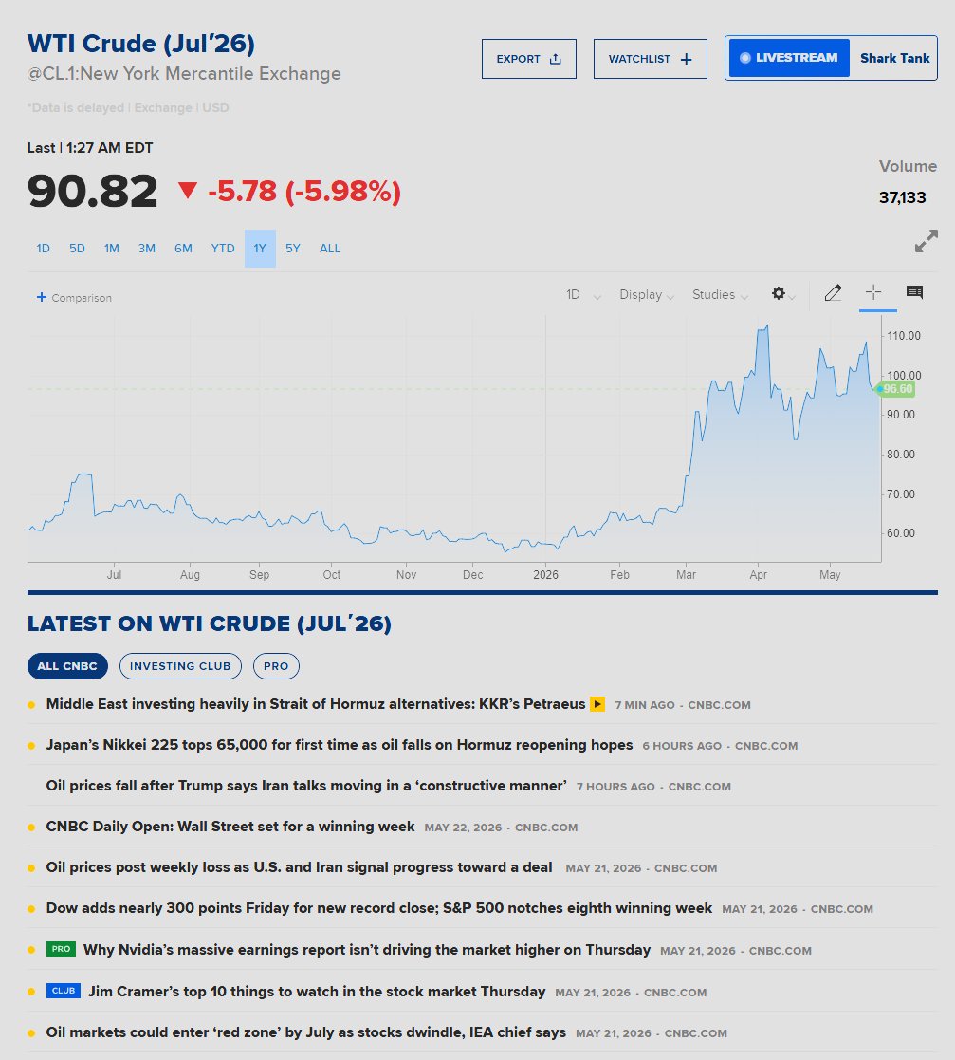Select the ALL CNBC filter
This screenshot has width=955, height=1060.
67,666
